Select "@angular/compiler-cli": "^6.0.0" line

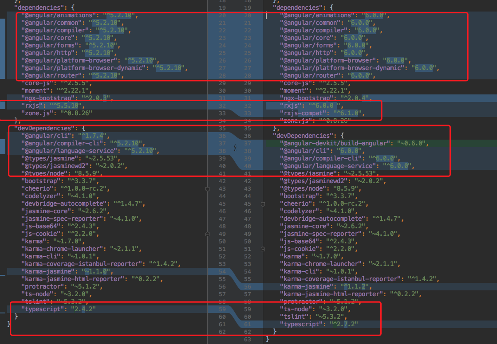(340, 158)
